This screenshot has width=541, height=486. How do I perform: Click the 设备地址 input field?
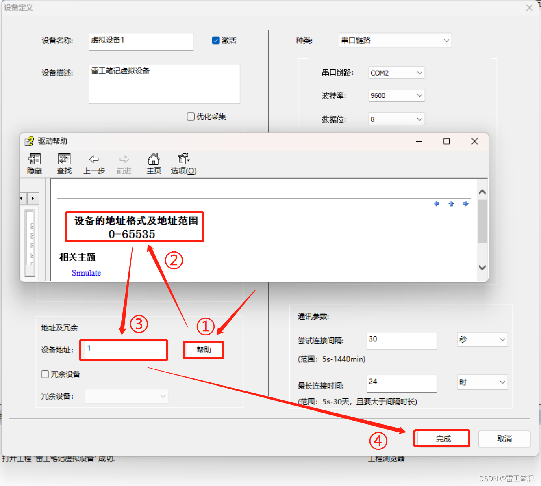pos(124,350)
